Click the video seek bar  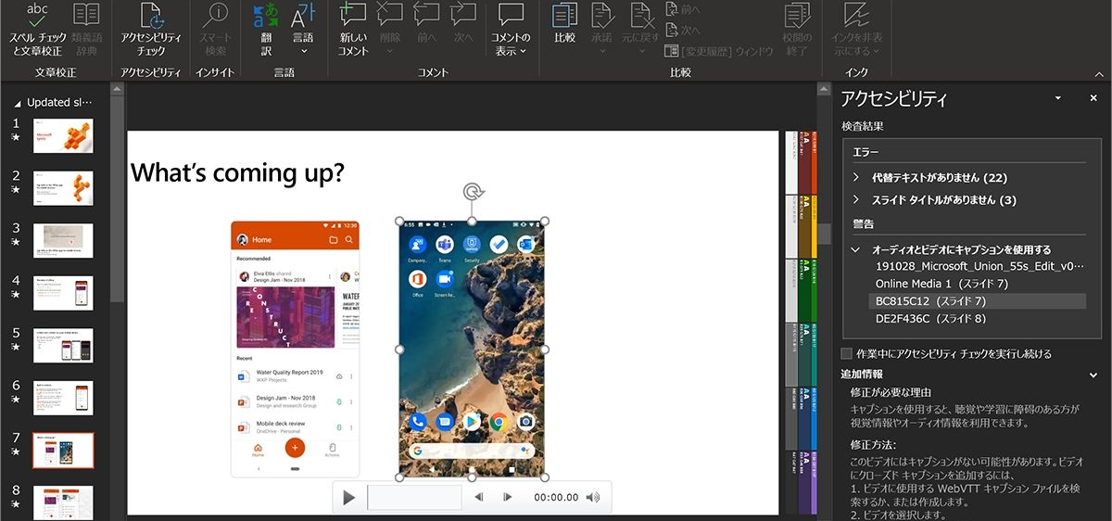point(414,498)
